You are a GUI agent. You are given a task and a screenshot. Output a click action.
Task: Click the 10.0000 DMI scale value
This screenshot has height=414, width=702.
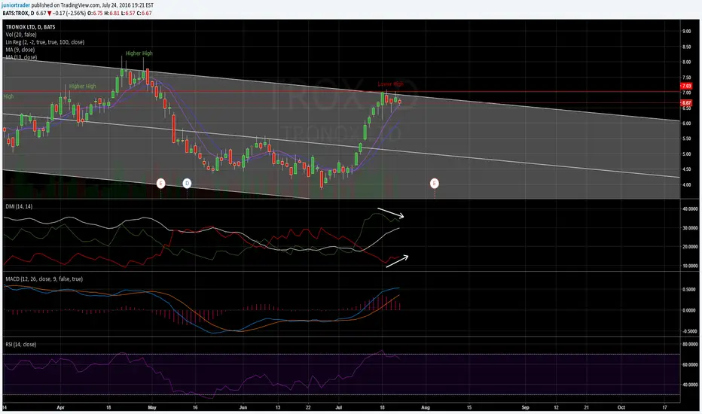(690, 266)
